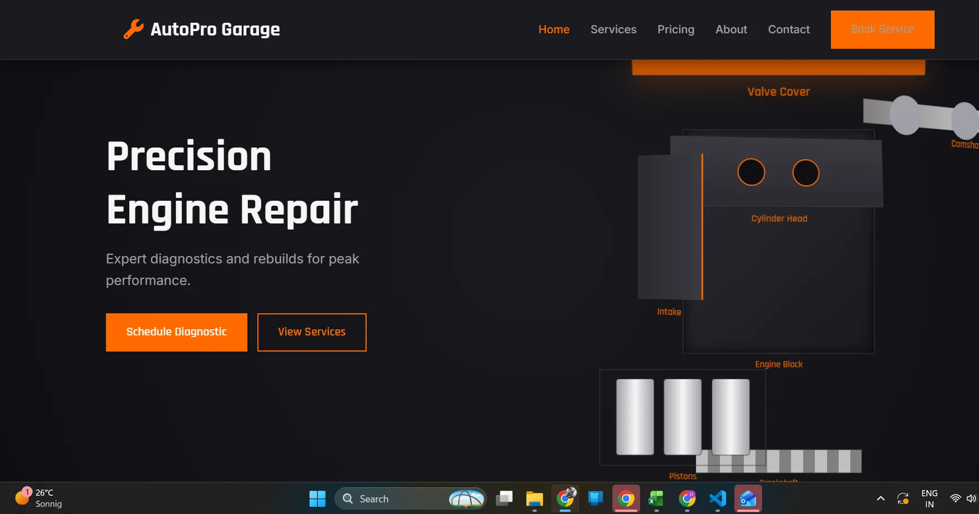This screenshot has width=979, height=514.
Task: Click the Precision Engine Repair heading
Action: 232,182
